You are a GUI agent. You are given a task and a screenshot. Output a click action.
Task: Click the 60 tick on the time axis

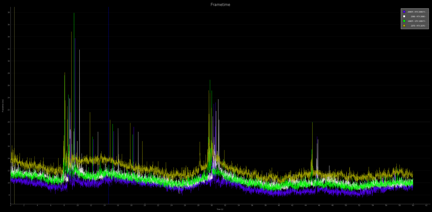(x=413, y=205)
